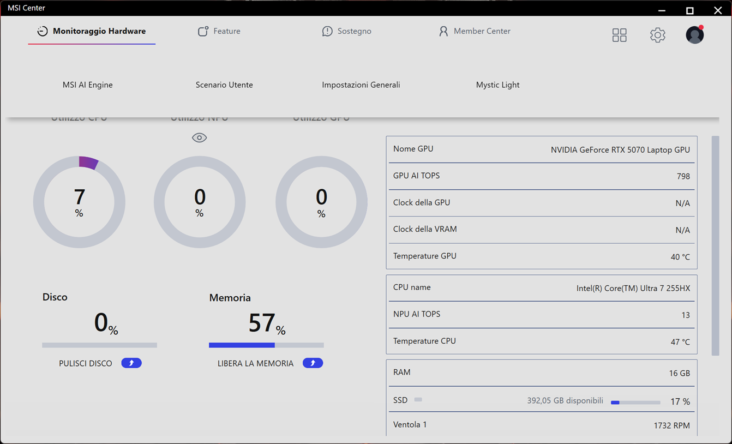This screenshot has width=732, height=444.
Task: Select Scenario Utente
Action: click(224, 85)
